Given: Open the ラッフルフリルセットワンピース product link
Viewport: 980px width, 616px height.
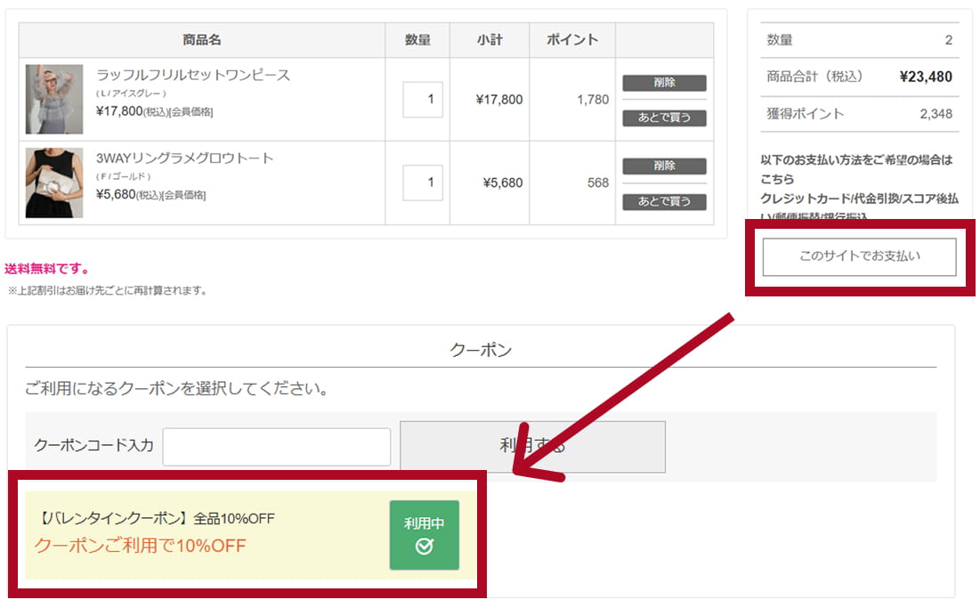Looking at the screenshot, I should click(x=193, y=75).
